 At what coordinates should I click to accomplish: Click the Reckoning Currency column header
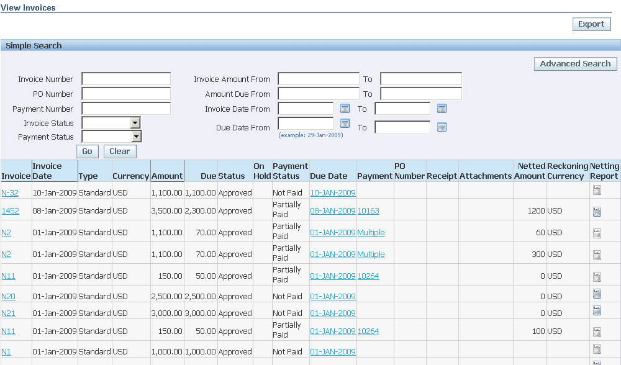568,171
